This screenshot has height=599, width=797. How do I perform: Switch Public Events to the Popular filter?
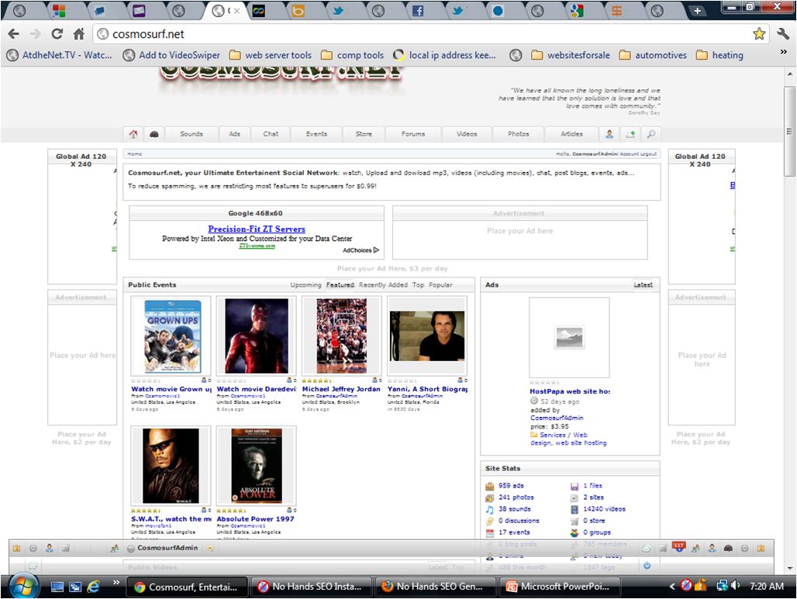coord(440,285)
